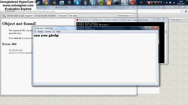Click the Phoenix console title bar icon
The image size is (188, 105).
tap(77, 20)
